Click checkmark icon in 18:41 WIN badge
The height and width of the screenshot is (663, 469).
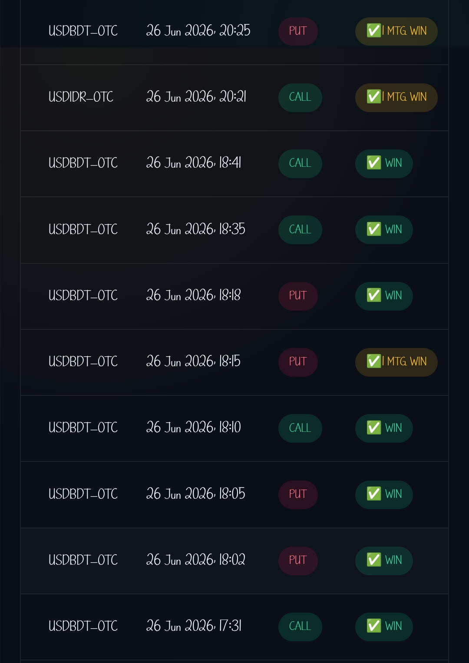[x=374, y=163]
